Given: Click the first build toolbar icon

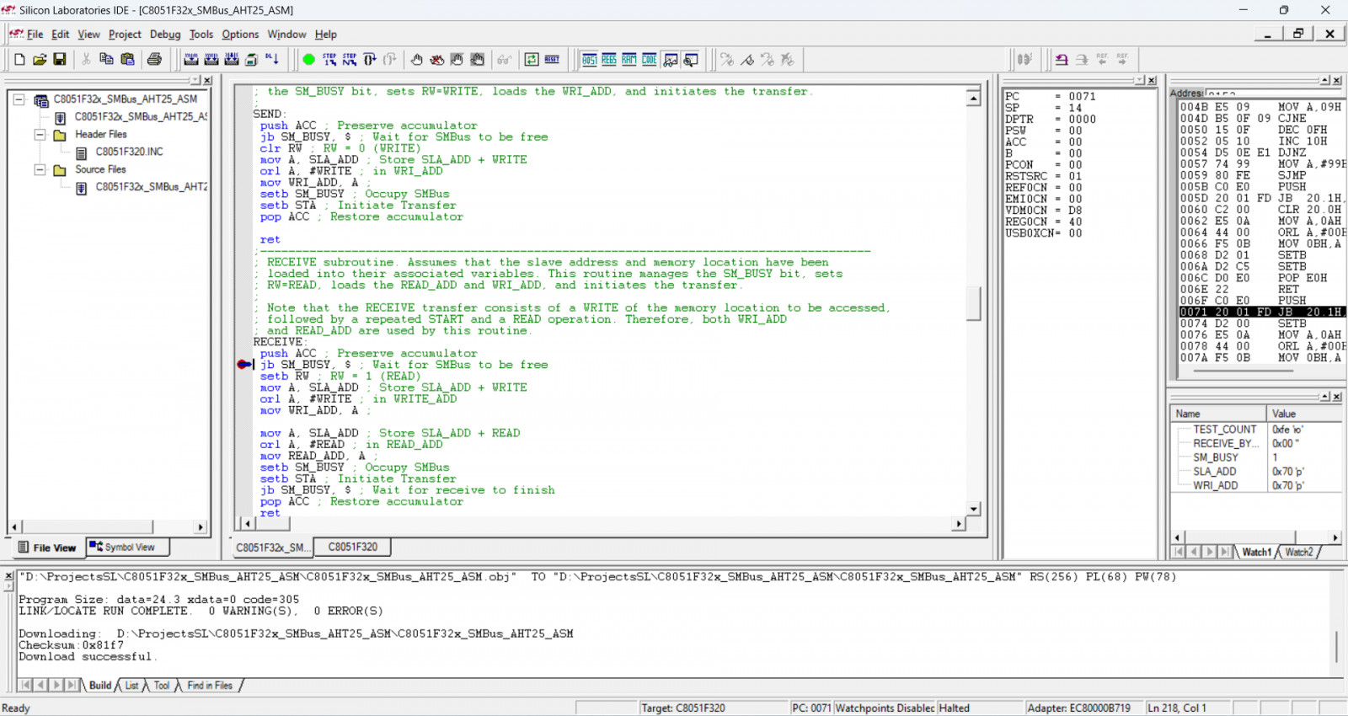Looking at the screenshot, I should click(191, 60).
